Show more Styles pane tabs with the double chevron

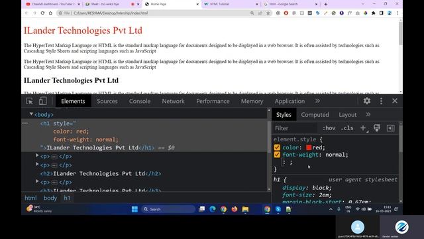coord(368,114)
